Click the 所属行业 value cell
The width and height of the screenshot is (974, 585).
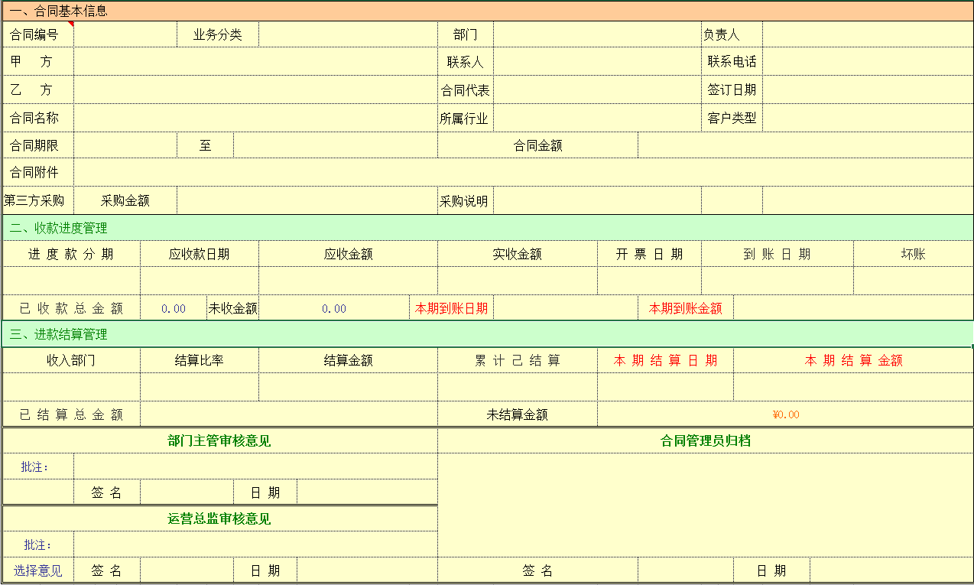click(597, 118)
